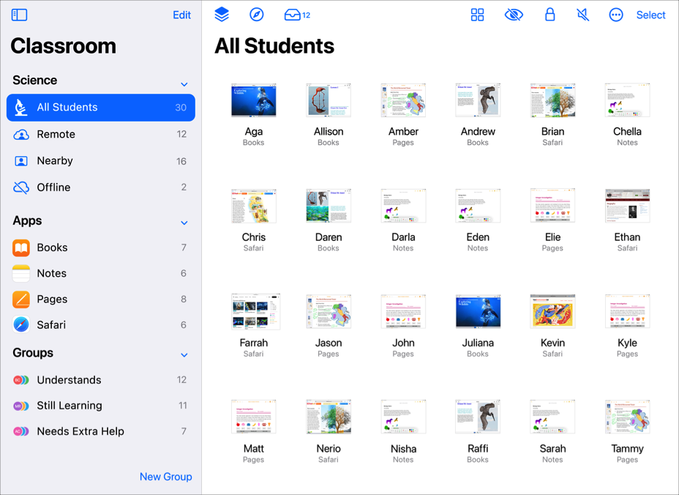Mute student devices with the speaker icon

coord(582,14)
